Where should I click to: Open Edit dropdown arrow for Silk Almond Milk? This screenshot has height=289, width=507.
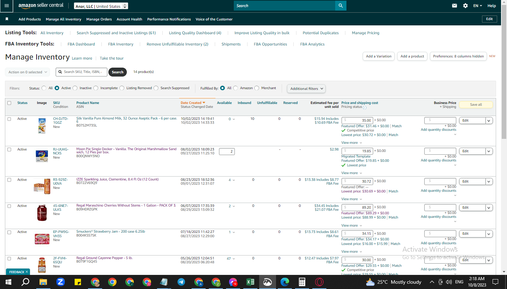coord(489,121)
